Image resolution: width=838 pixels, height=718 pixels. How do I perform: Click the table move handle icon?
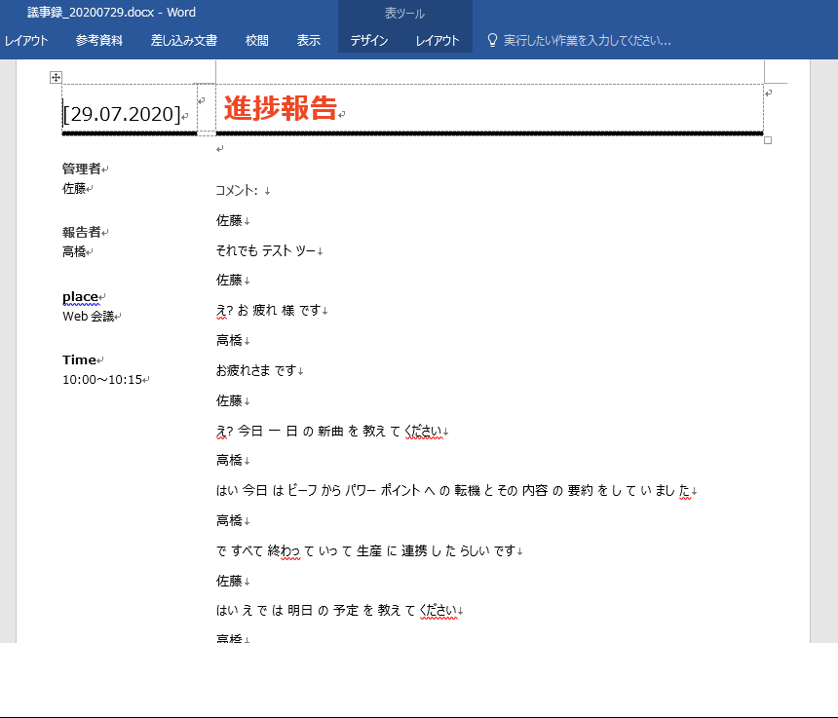click(56, 77)
